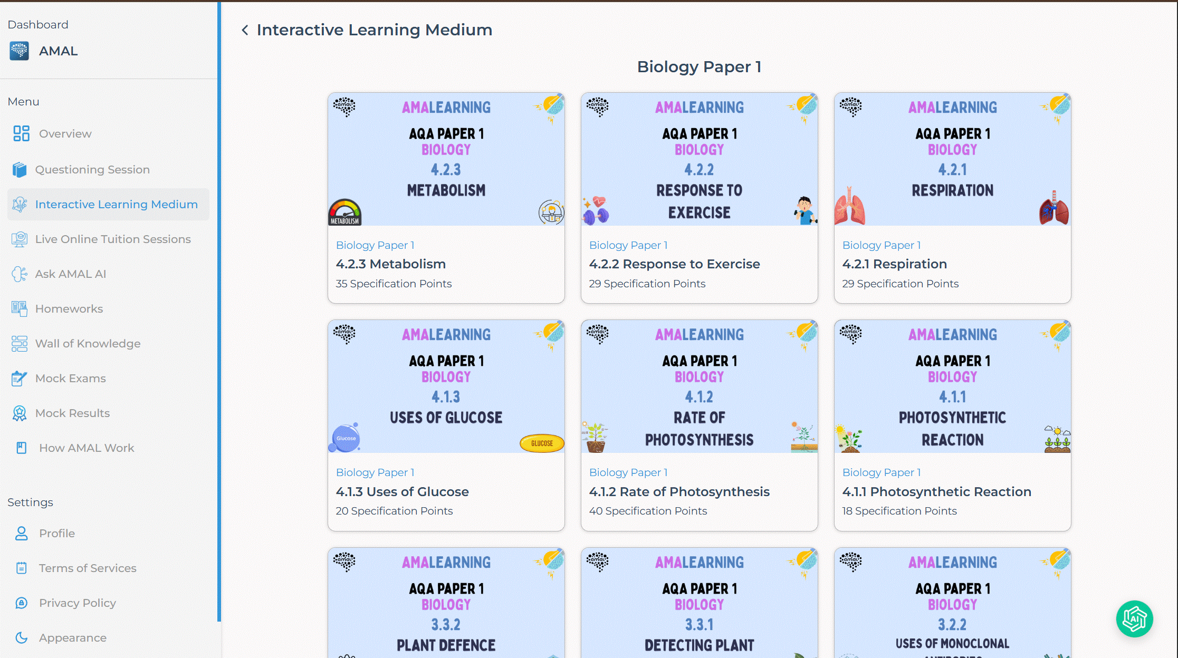The height and width of the screenshot is (658, 1178).
Task: Click the Interactive Learning Medium icon
Action: click(20, 205)
